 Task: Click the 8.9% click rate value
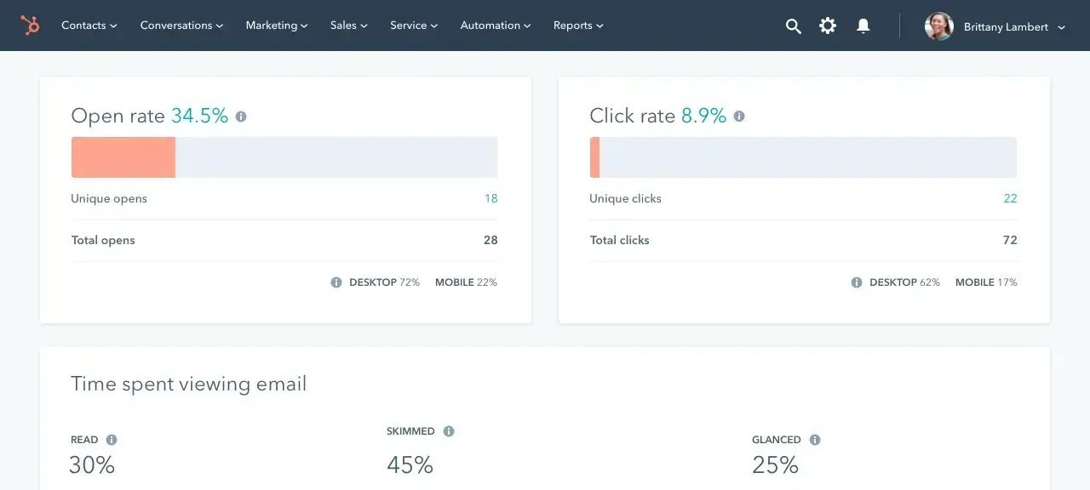(x=704, y=116)
